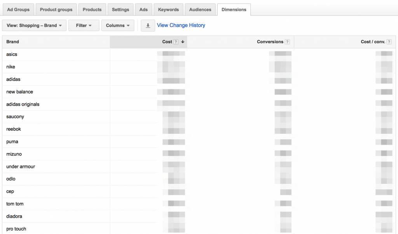Click the Cost / conv. help icon
398x234 pixels.
pyautogui.click(x=389, y=42)
